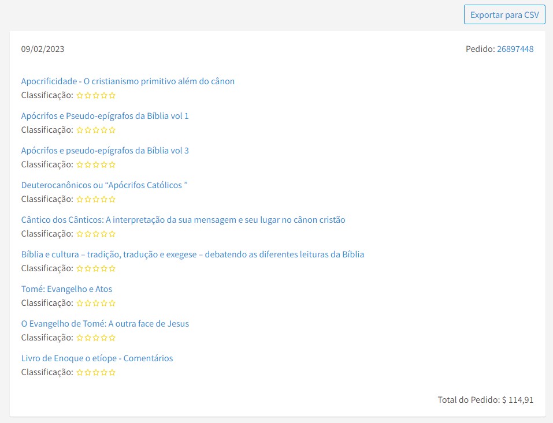Select Total do Pedido $ 114,91 text

(x=485, y=400)
